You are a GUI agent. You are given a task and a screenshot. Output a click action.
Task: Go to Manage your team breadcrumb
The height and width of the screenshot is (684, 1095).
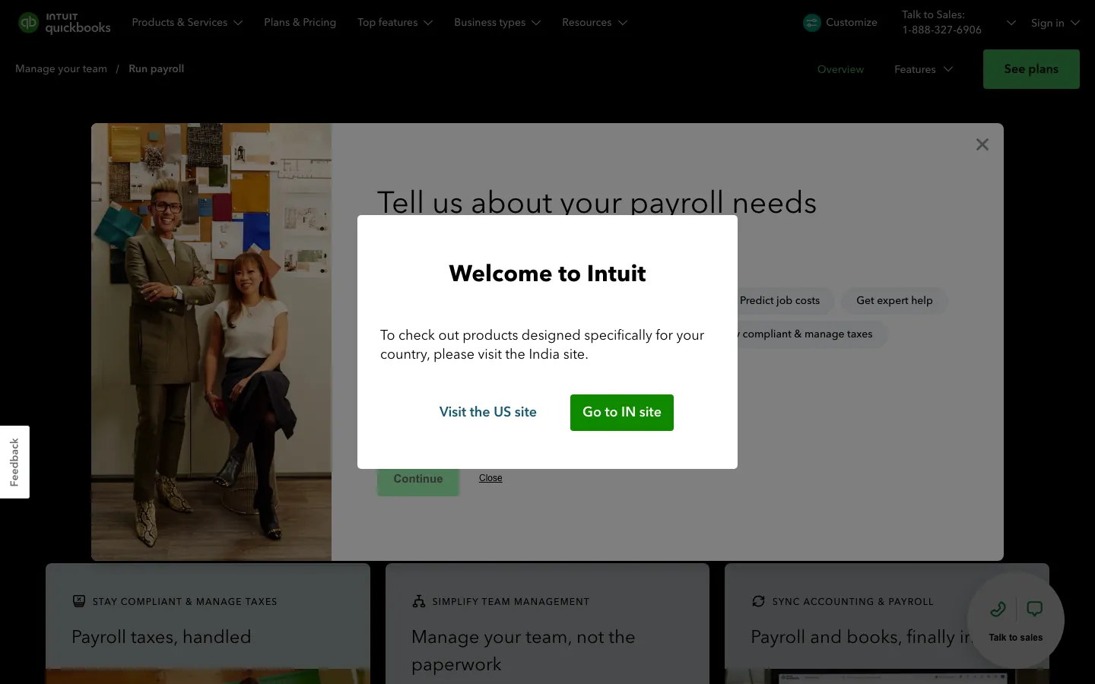coord(61,68)
